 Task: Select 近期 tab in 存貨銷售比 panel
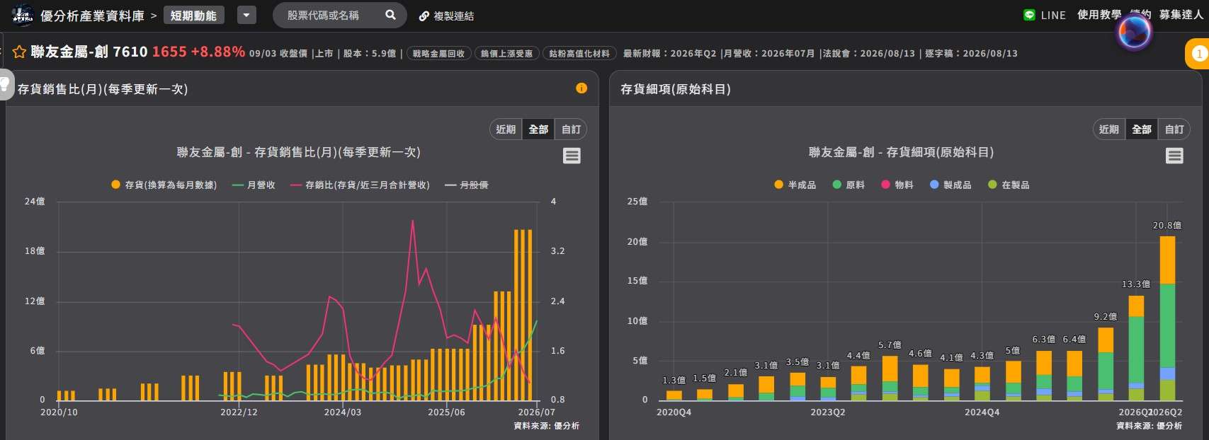tap(506, 129)
